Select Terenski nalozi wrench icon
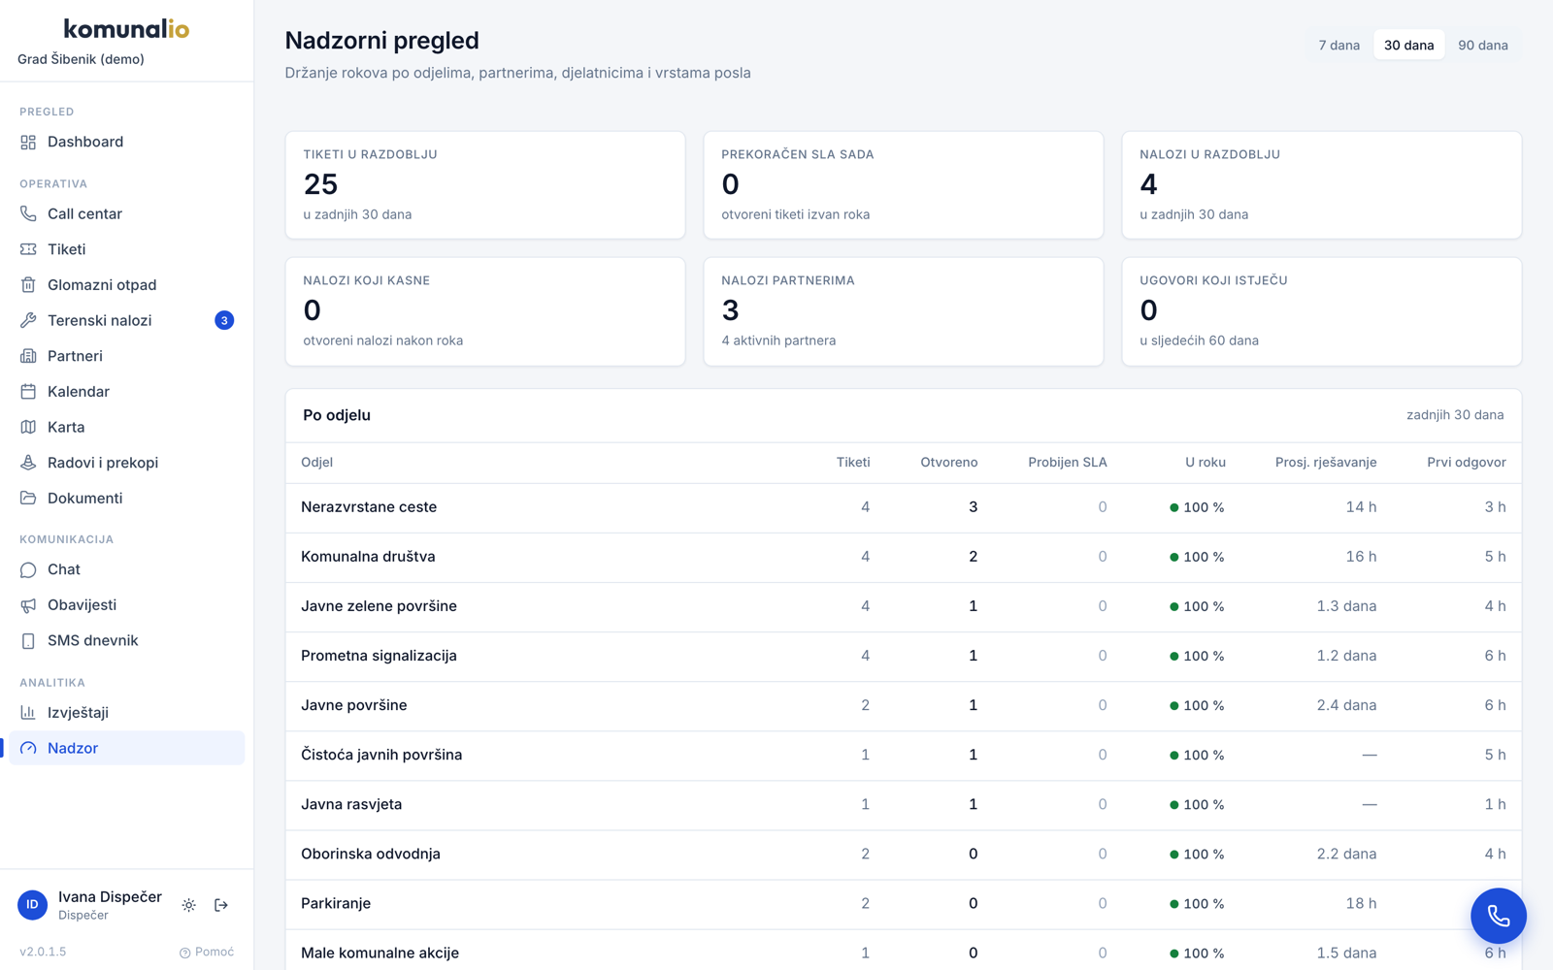Screen dimensions: 1553x970 pyautogui.click(x=28, y=320)
